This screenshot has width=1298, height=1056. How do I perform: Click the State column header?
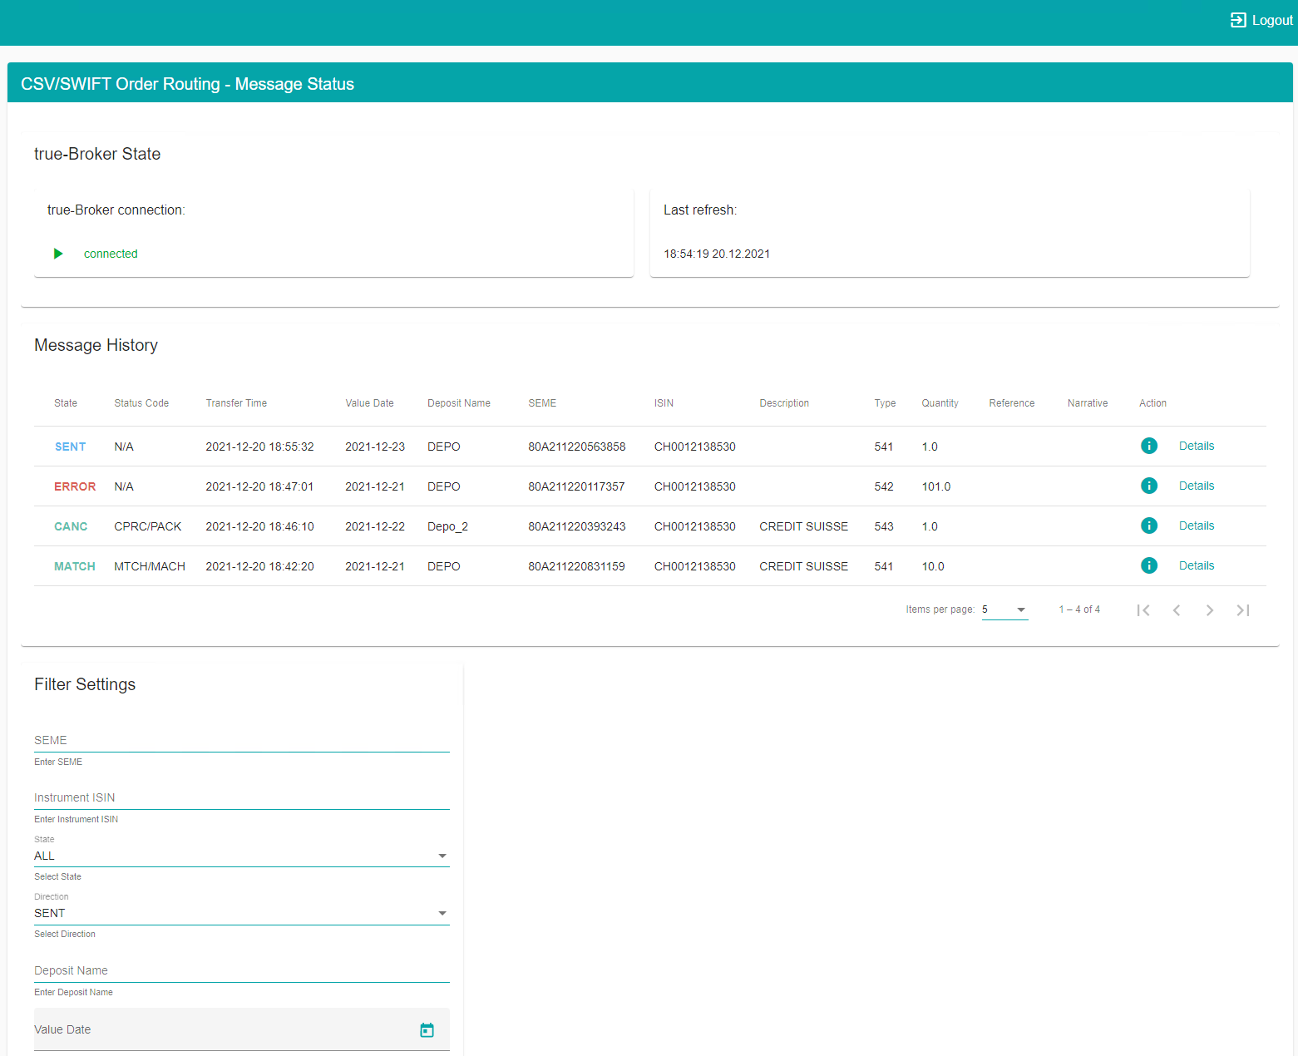click(x=66, y=403)
